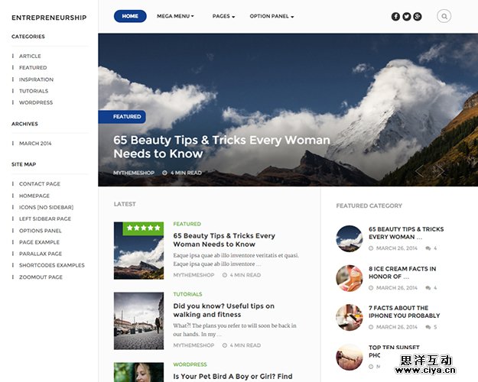Open featured 65 Beauty Tips & Tricks title
Image resolution: width=478 pixels, height=382 pixels.
(406, 233)
